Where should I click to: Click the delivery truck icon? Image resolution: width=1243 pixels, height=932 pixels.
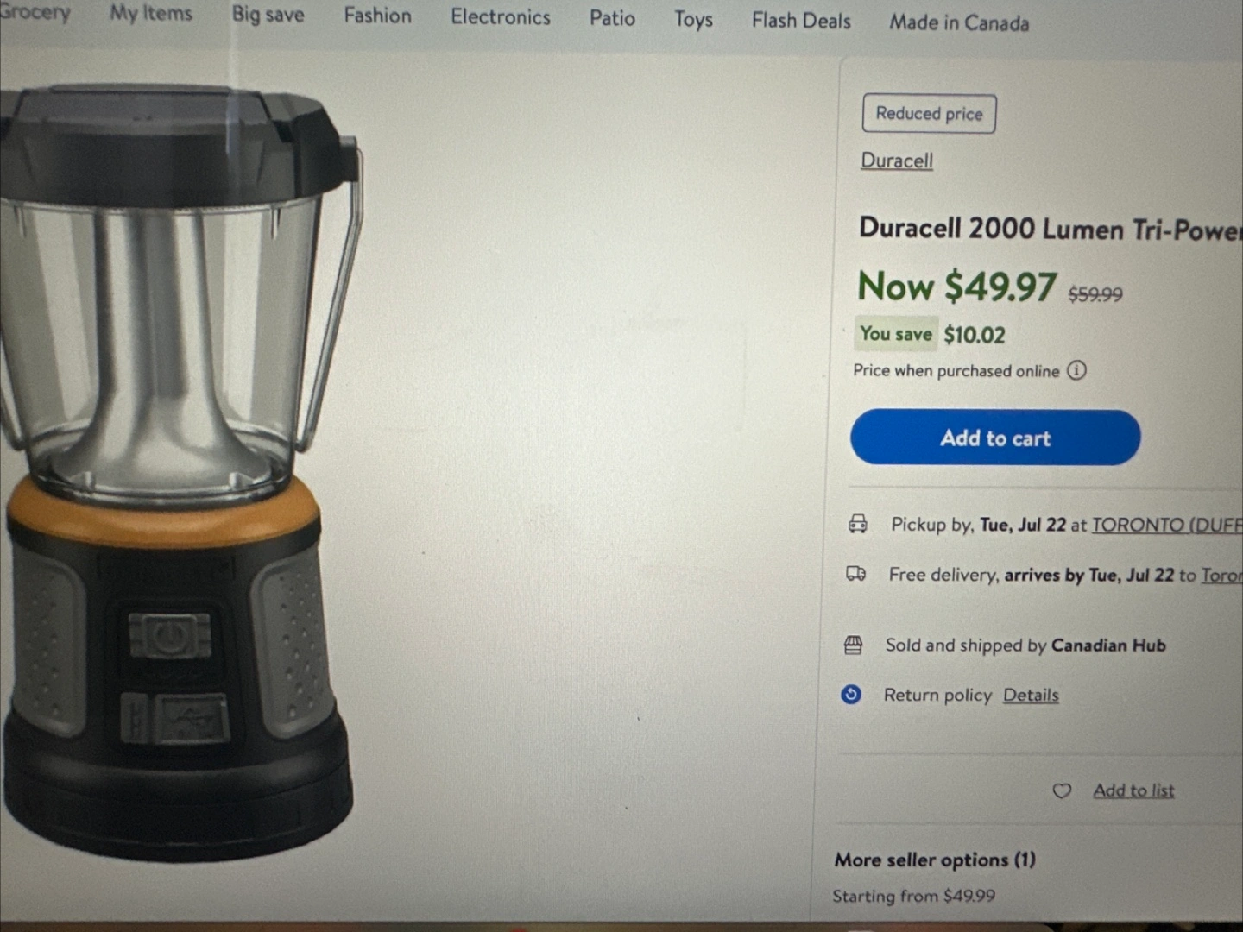856,574
